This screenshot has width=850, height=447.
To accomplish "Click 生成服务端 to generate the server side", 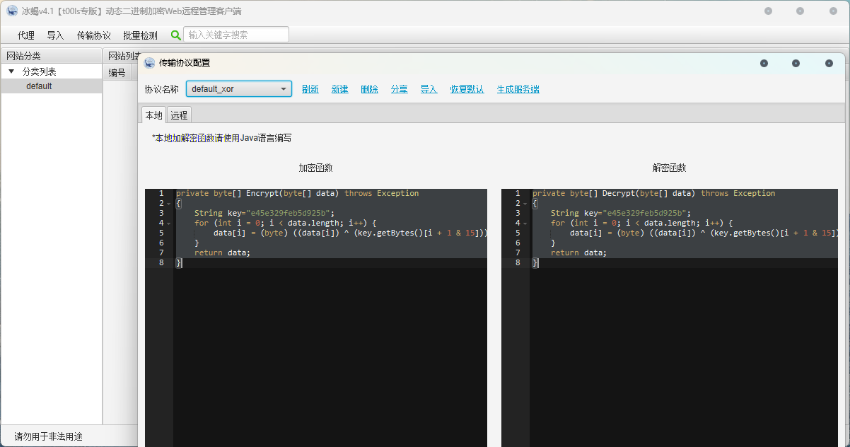I will (x=518, y=88).
